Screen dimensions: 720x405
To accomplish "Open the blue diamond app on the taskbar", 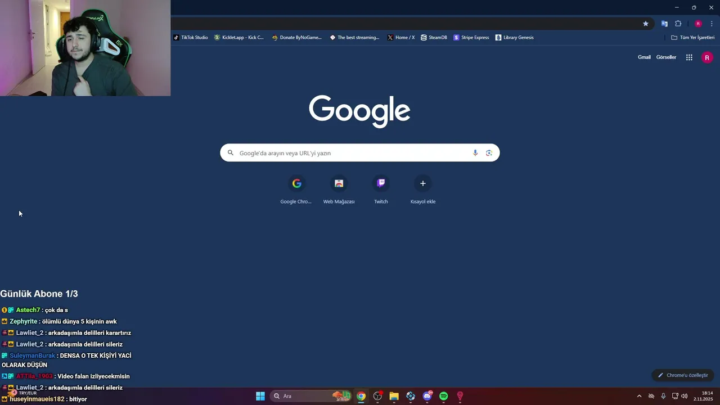I will point(411,396).
